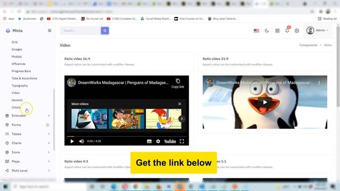Play the 16:9 video
Screen dimensions: 340x191
pos(72,141)
